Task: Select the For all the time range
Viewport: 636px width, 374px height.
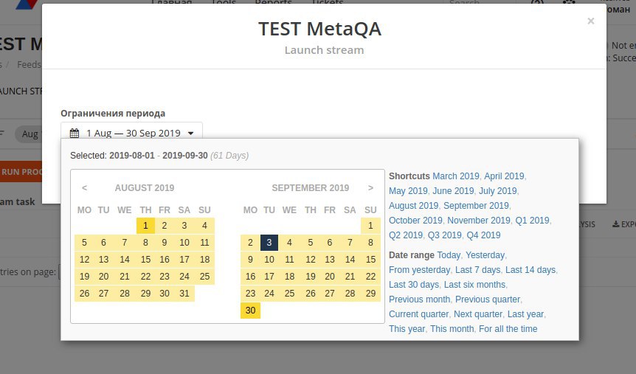Action: click(x=508, y=329)
